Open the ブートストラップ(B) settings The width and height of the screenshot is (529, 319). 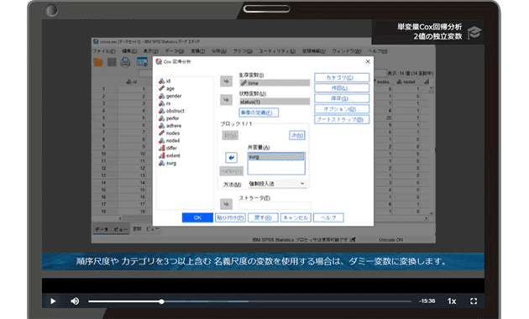[x=342, y=119]
